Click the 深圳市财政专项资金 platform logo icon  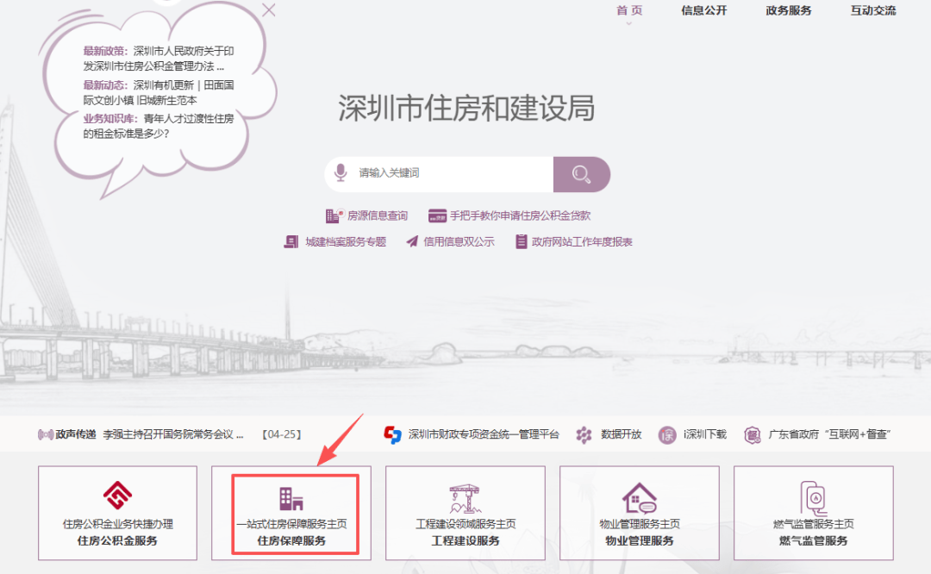392,434
